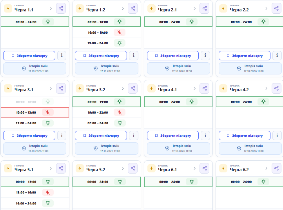
Task: Open info for Черга 2.1
Action: (x=205, y=55)
